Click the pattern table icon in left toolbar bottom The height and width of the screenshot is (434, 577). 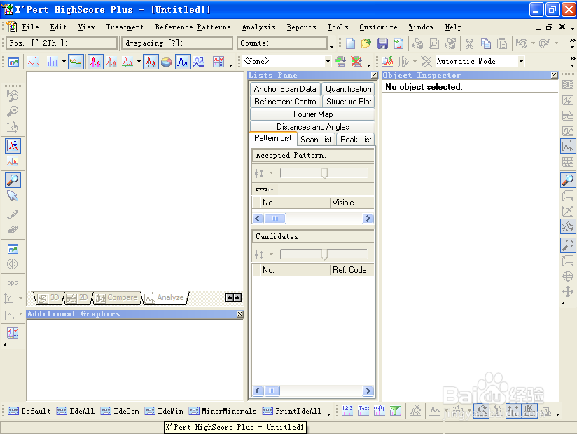coord(13,333)
